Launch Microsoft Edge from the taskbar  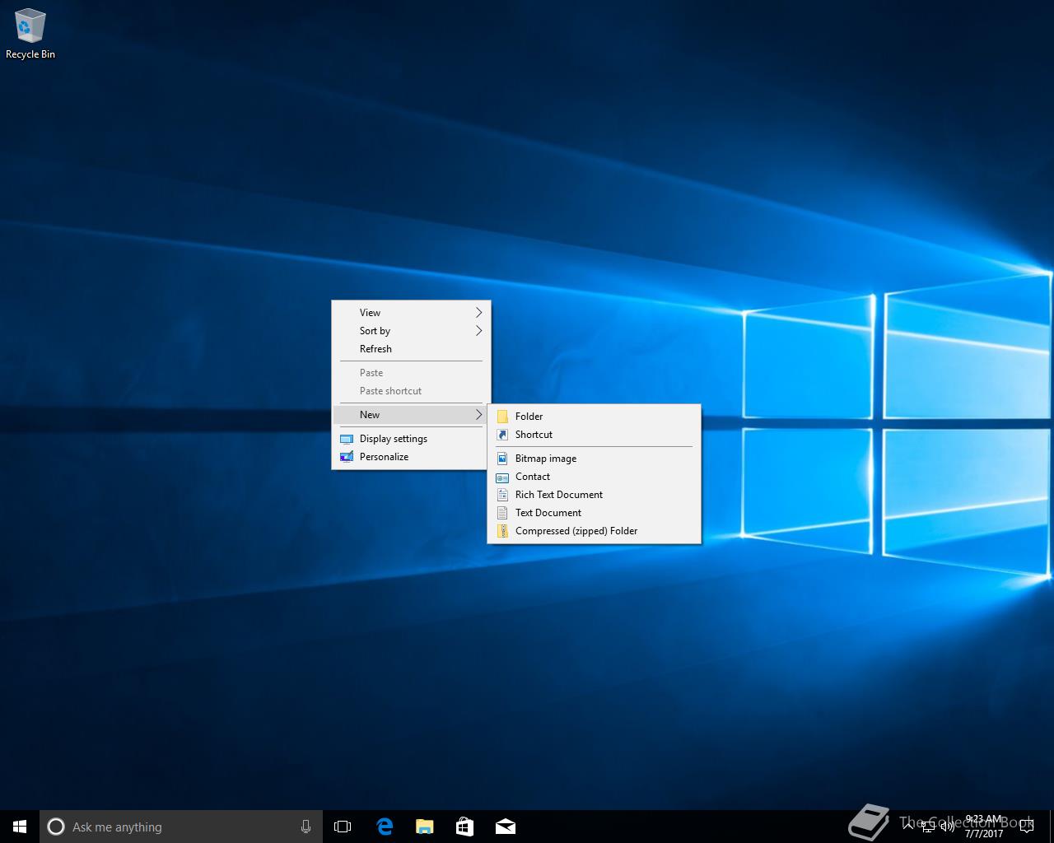384,827
